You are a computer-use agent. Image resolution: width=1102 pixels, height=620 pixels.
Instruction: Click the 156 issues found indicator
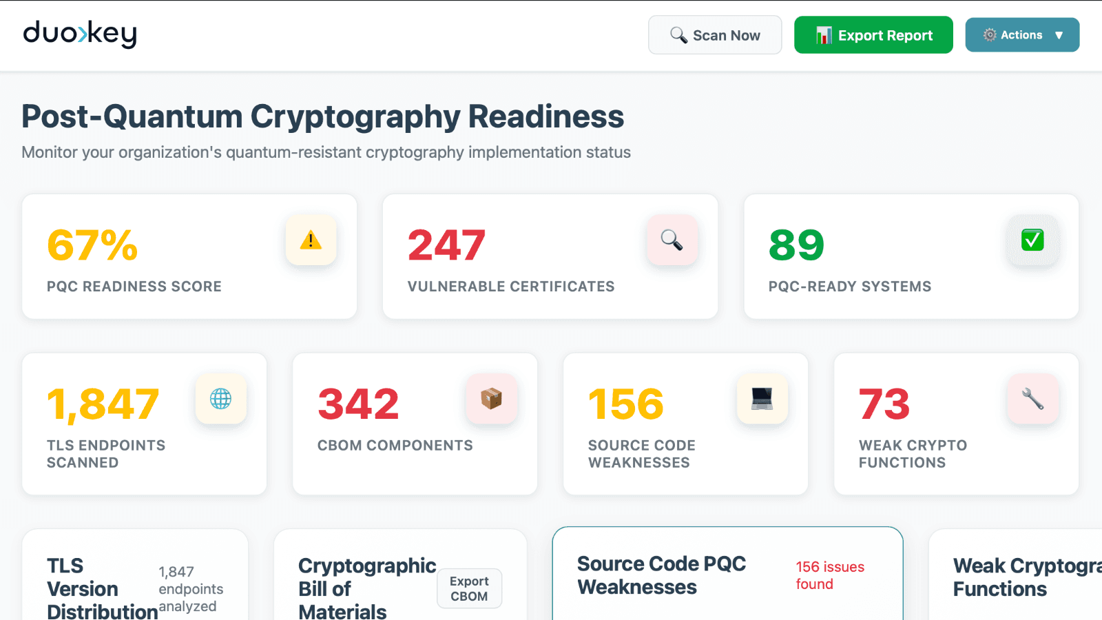pyautogui.click(x=829, y=575)
